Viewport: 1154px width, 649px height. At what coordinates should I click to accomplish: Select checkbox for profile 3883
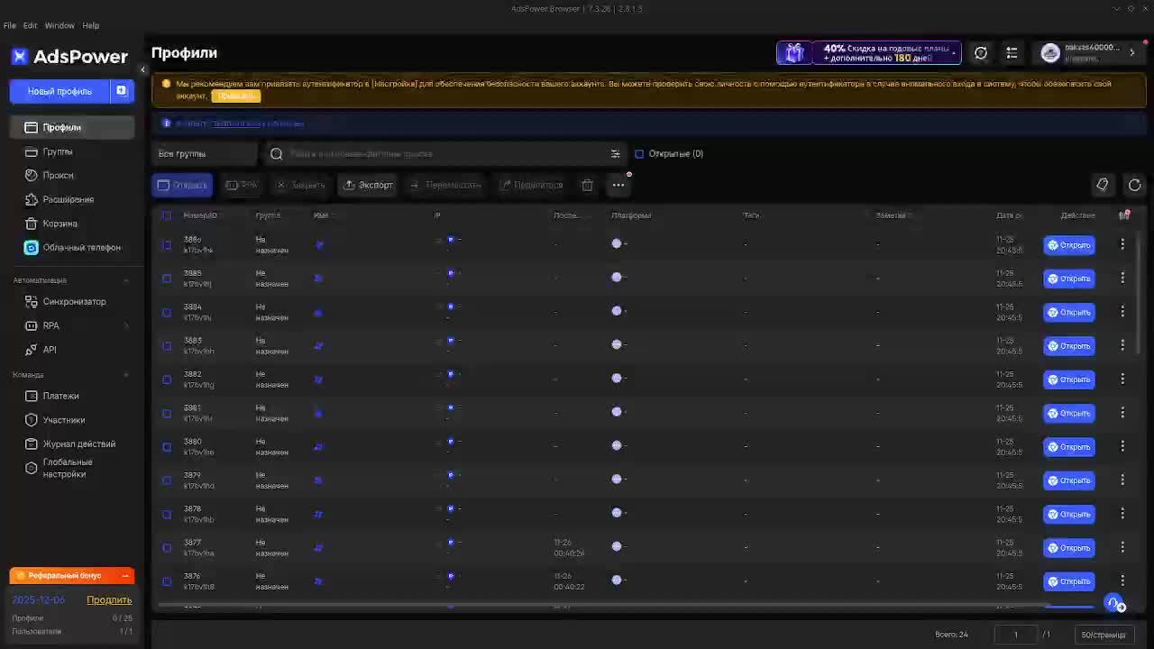(167, 346)
